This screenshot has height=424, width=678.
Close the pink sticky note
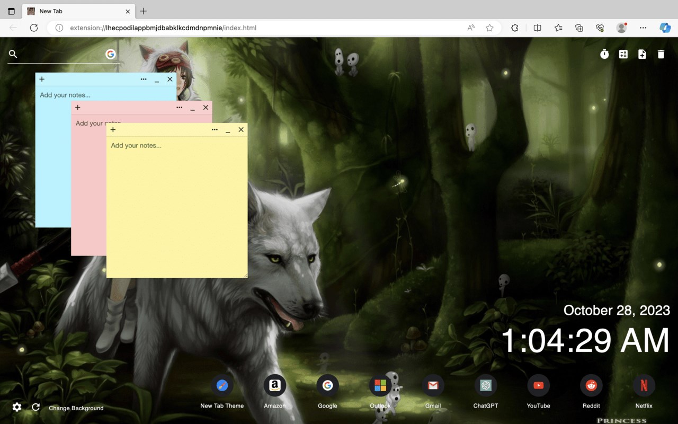(206, 108)
